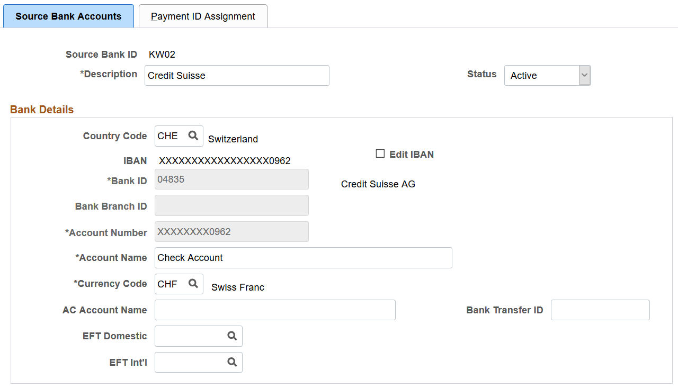Click inside the Description field
The height and width of the screenshot is (388, 678).
(x=237, y=75)
